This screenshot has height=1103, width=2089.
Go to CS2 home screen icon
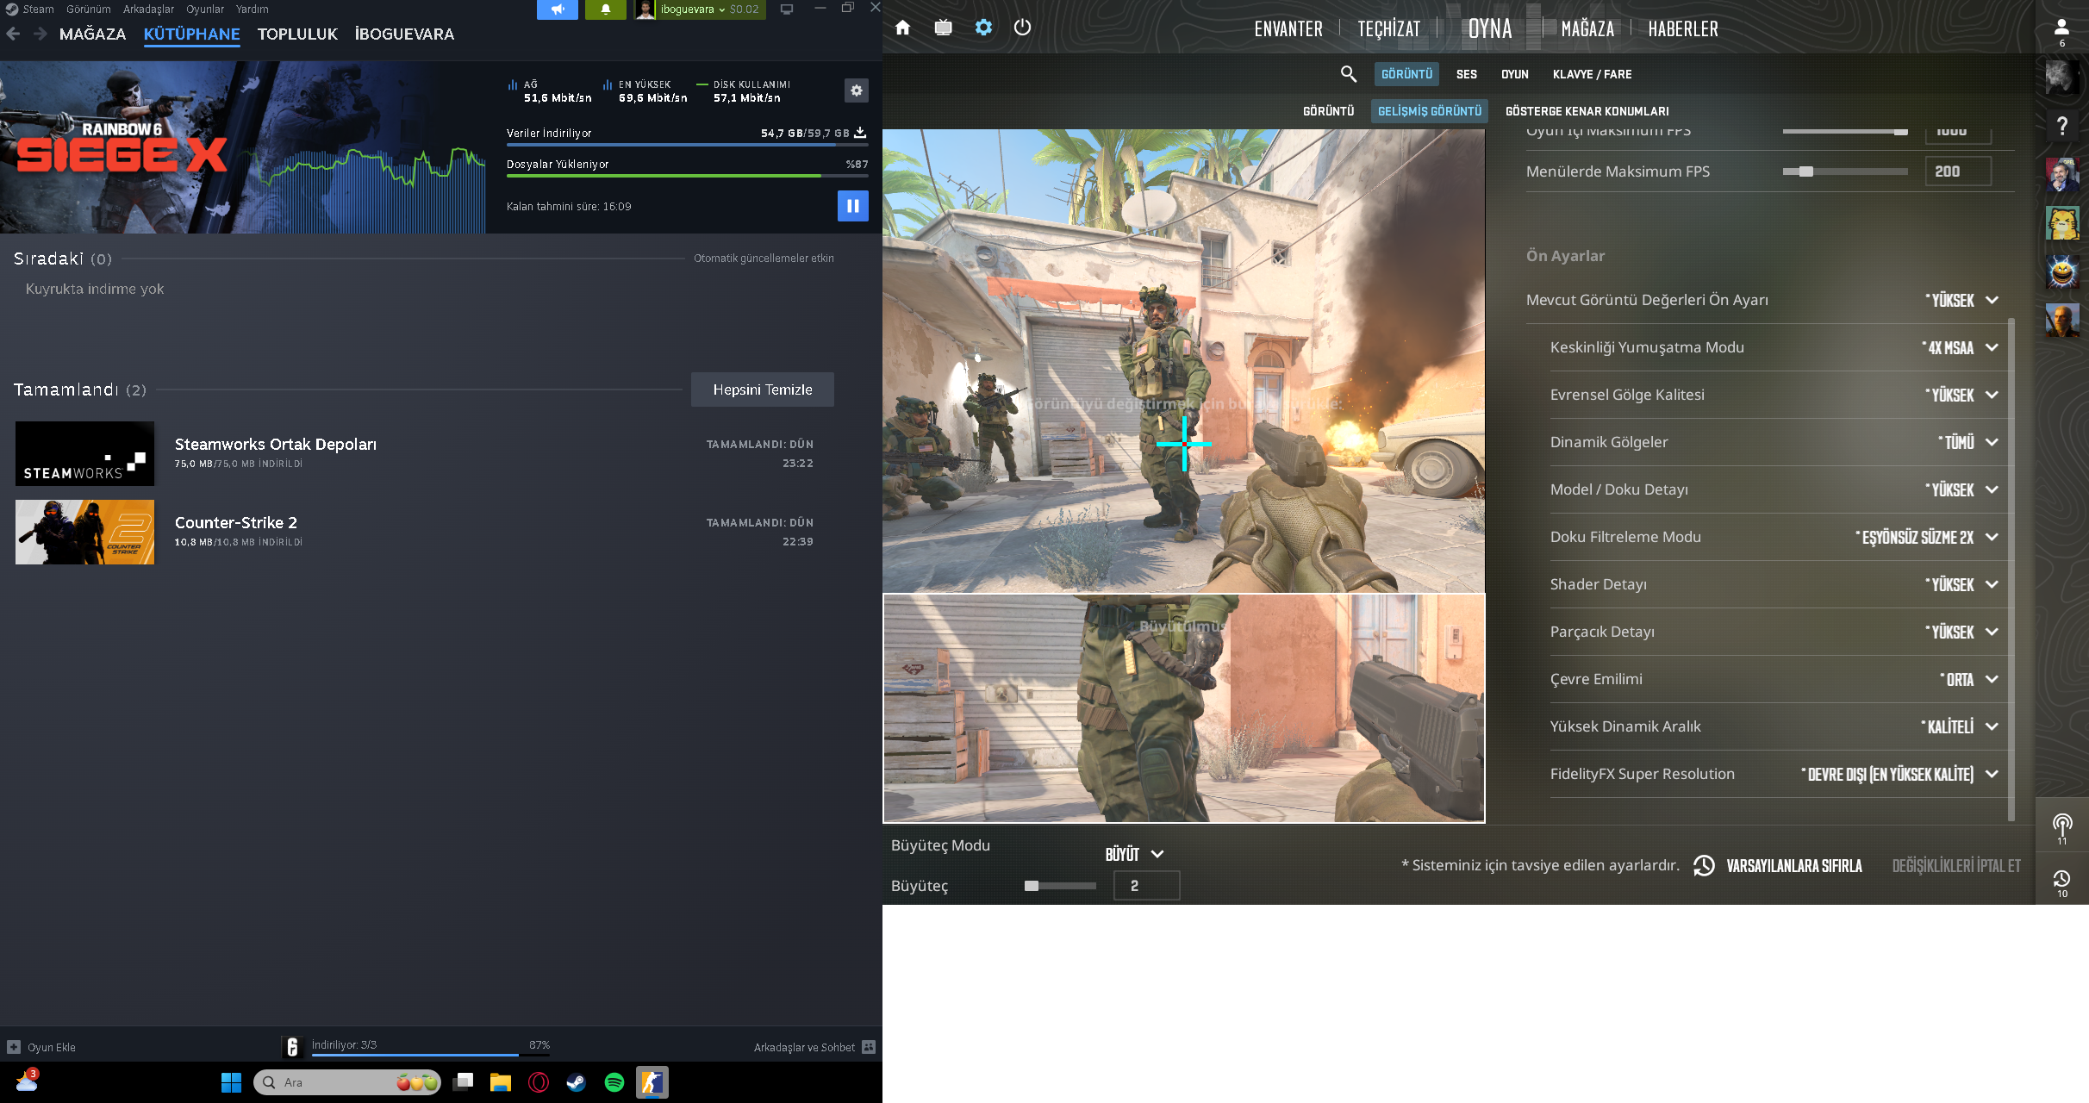point(902,28)
